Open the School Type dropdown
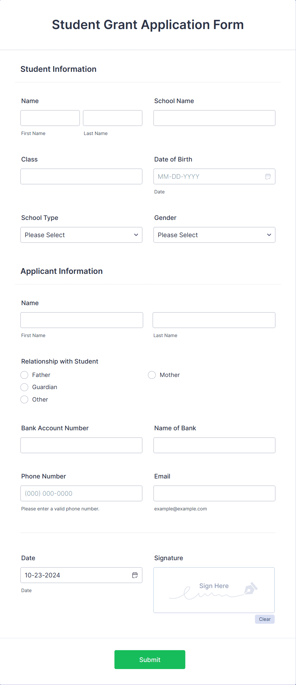296x685 pixels. [x=81, y=235]
